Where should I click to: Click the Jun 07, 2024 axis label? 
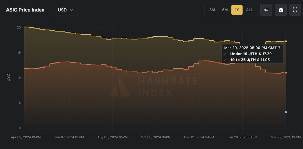pos(69,137)
